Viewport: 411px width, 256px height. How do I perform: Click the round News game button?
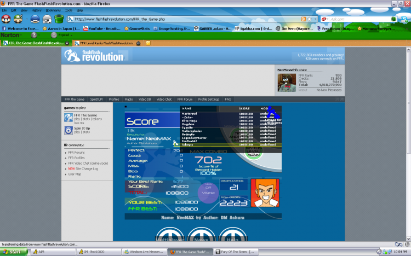201,235
